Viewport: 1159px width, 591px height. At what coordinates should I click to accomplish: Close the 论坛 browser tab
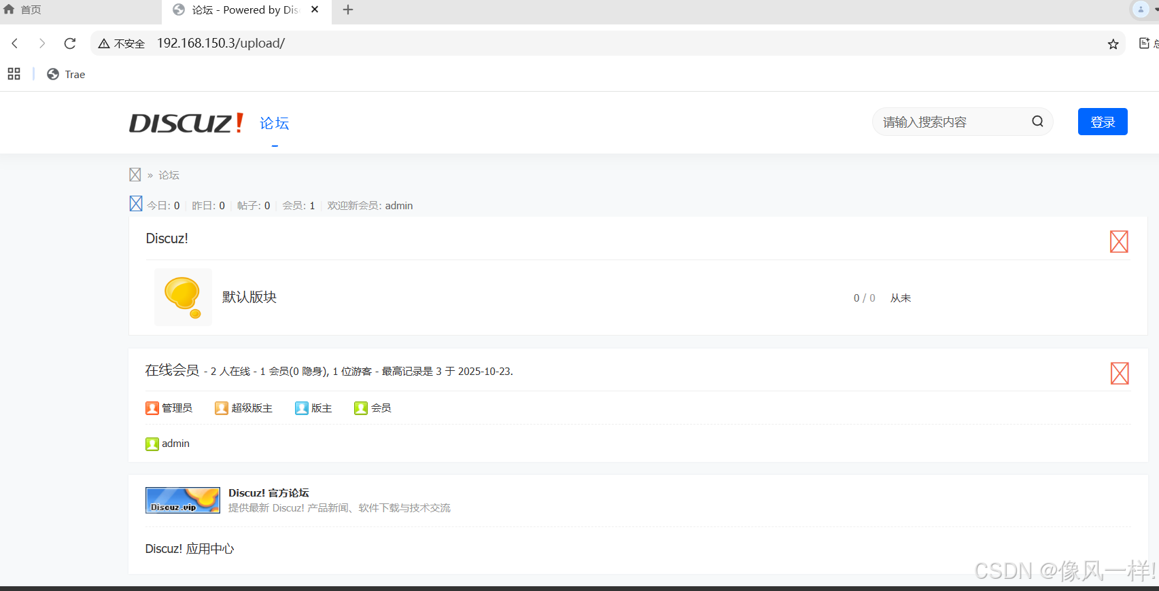tap(315, 10)
